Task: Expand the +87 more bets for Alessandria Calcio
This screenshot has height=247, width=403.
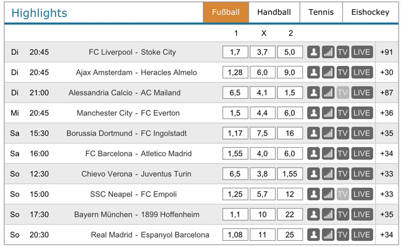Action: click(x=386, y=93)
